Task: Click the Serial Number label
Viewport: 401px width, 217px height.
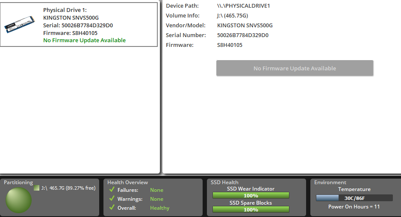Action: [186, 35]
